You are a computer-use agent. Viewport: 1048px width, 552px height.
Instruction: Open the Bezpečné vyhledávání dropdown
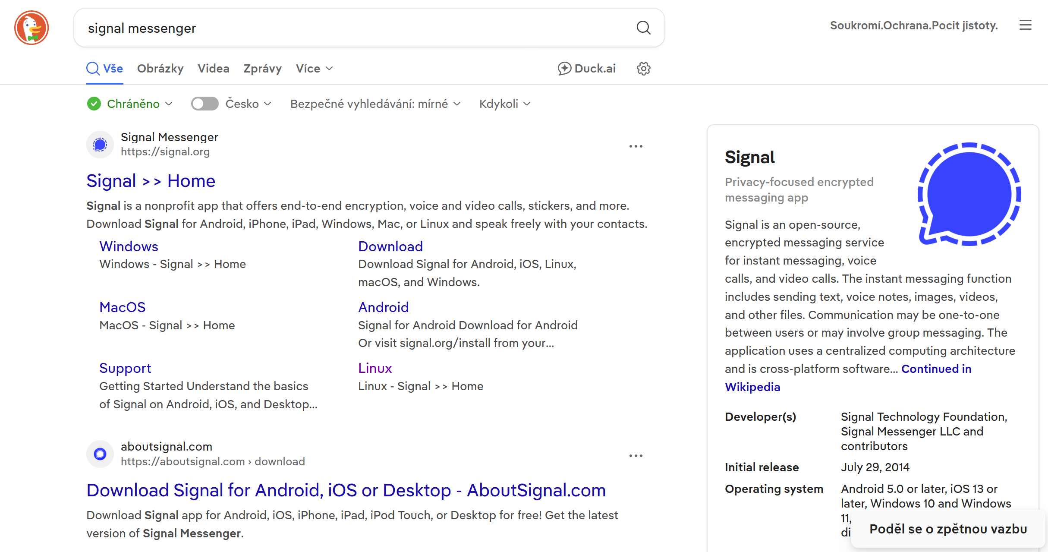[375, 104]
